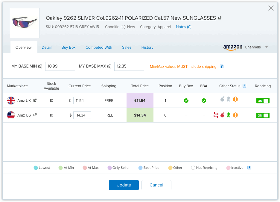Screen dimensions: 280x202
Task: Focus the MY BASE MAX input field
Action: coord(129,66)
